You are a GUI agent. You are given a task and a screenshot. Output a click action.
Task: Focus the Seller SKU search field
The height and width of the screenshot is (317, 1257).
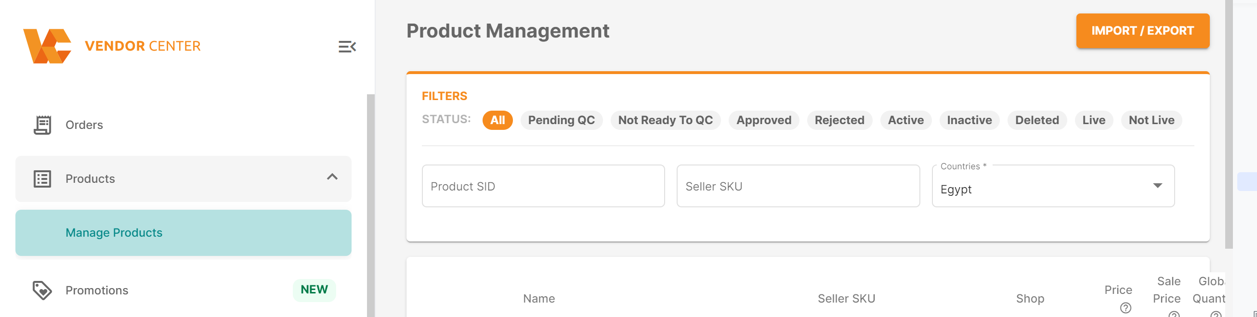[798, 186]
